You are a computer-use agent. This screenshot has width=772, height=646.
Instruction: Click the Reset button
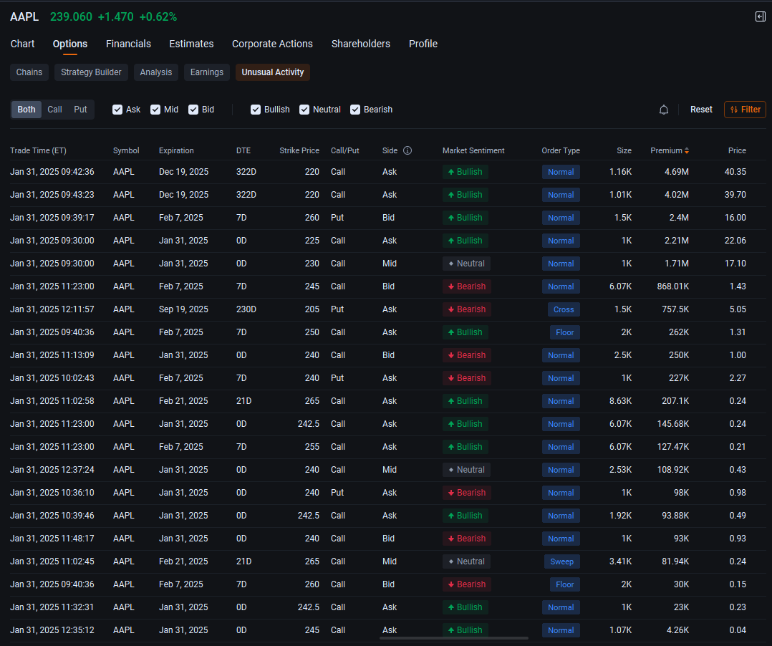[x=701, y=110]
